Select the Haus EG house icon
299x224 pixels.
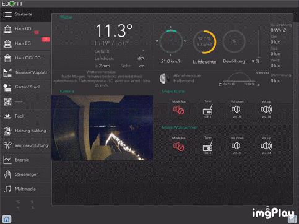[x=7, y=43]
